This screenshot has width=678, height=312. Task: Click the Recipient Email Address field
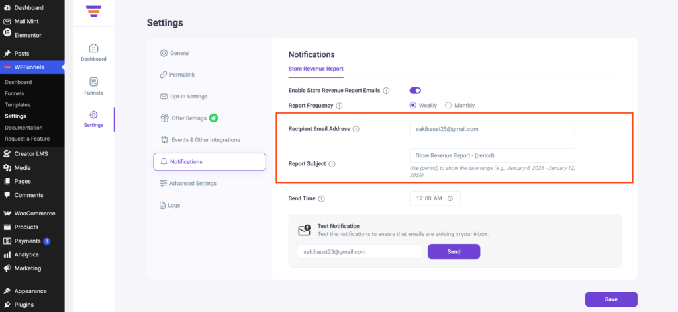[x=492, y=129]
